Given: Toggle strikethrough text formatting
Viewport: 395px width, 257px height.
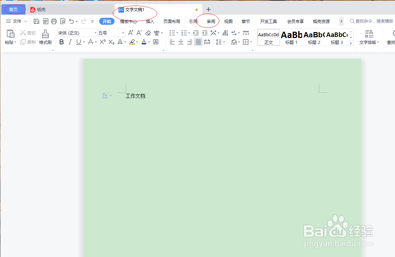Looking at the screenshot, I should coord(91,42).
